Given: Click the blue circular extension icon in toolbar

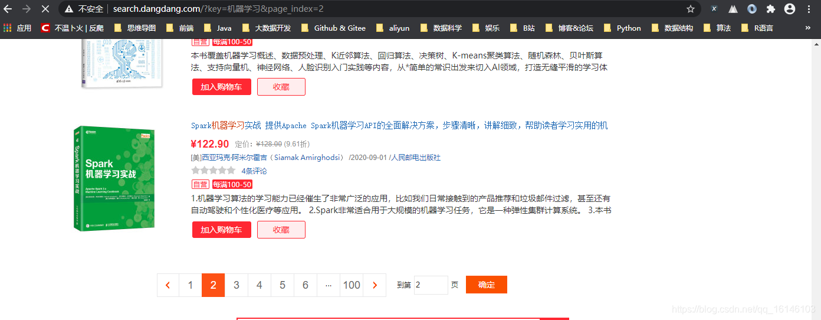Looking at the screenshot, I should tap(752, 9).
